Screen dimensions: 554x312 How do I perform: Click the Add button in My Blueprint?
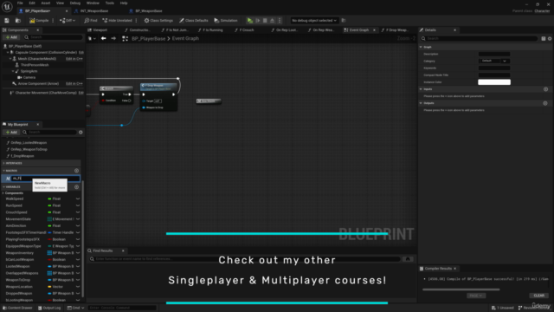tap(11, 132)
